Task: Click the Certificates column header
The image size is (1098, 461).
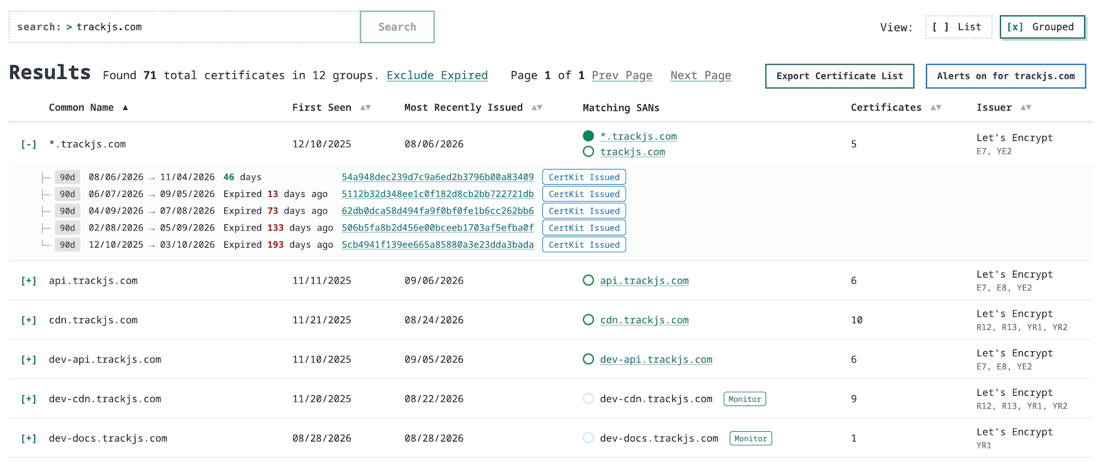Action: pyautogui.click(x=886, y=108)
